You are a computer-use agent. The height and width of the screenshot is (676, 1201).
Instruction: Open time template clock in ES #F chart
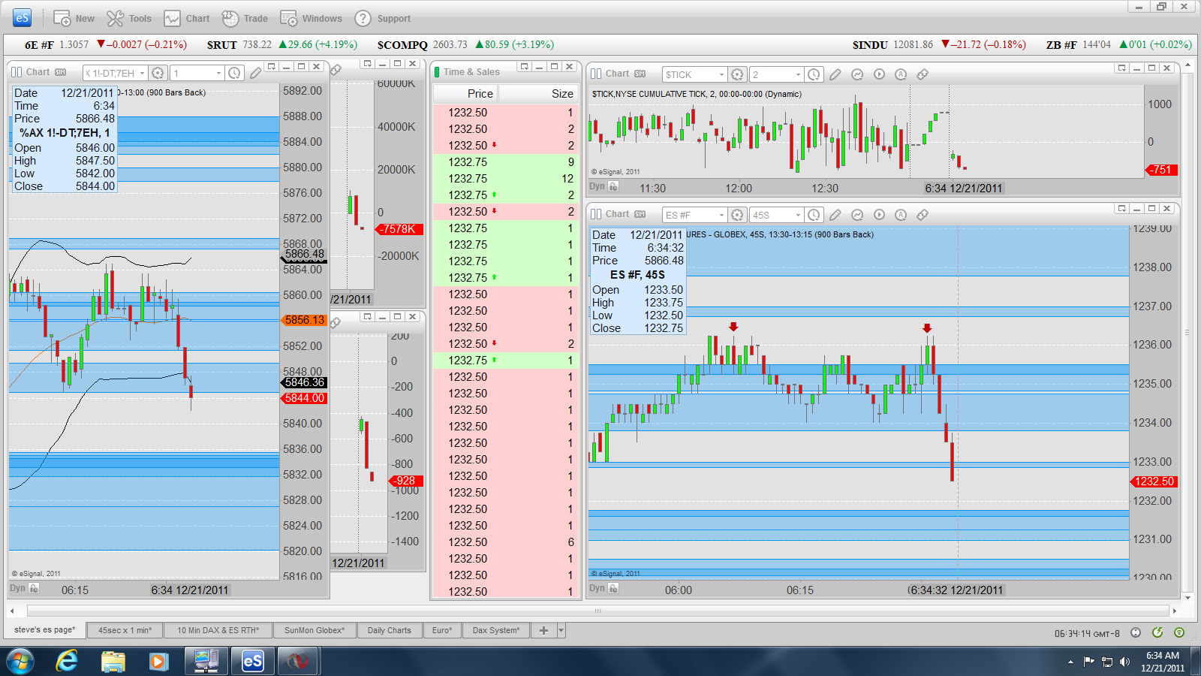coord(814,215)
